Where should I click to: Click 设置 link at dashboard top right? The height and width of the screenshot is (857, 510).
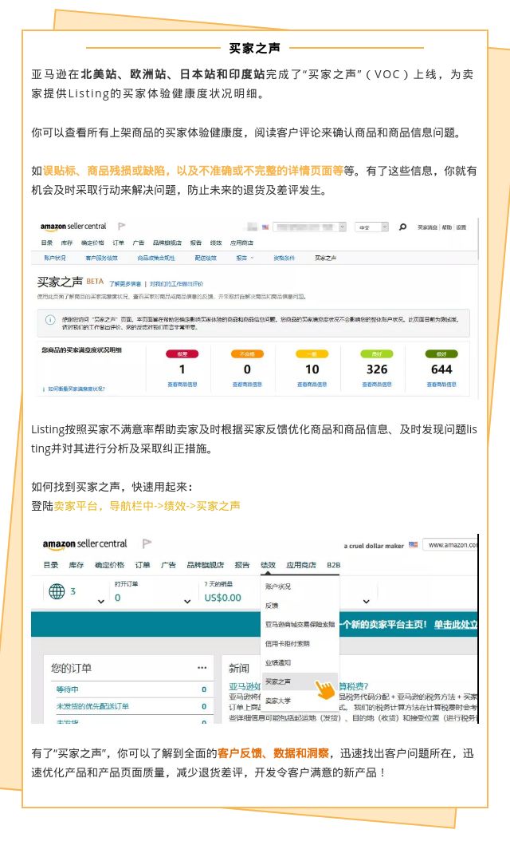coord(462,227)
